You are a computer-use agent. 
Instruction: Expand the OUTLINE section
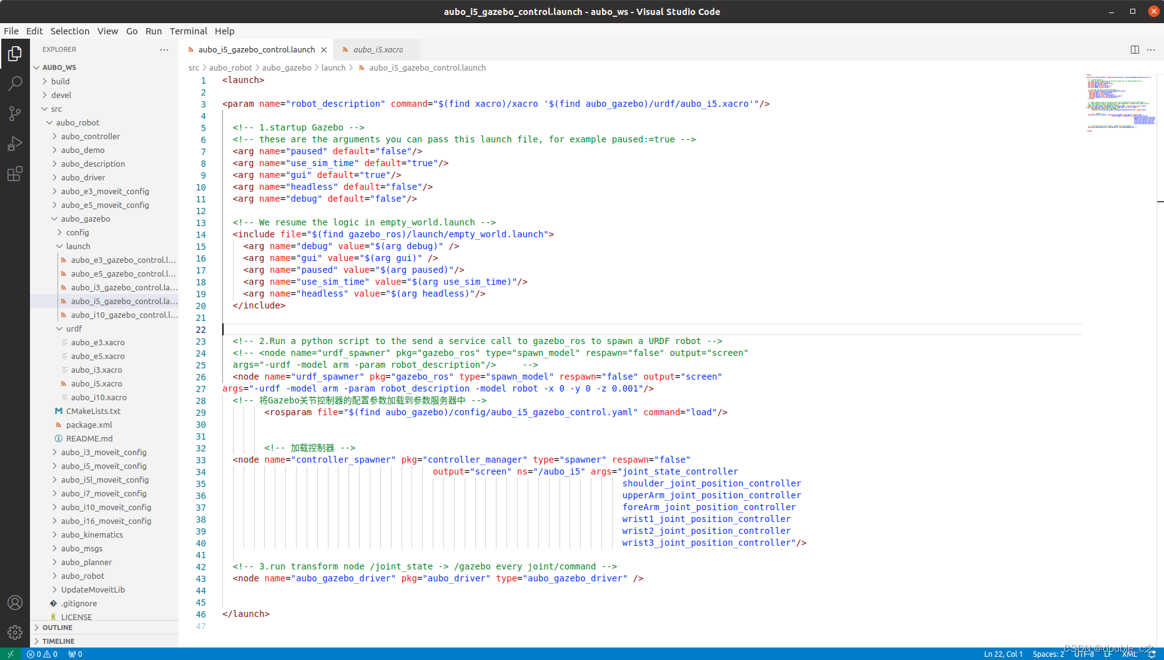(104, 627)
